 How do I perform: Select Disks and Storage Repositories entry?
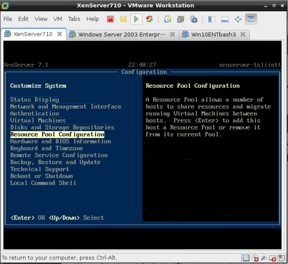click(62, 128)
